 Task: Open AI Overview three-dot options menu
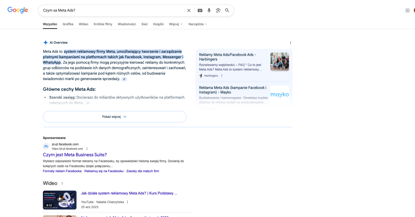click(x=290, y=43)
